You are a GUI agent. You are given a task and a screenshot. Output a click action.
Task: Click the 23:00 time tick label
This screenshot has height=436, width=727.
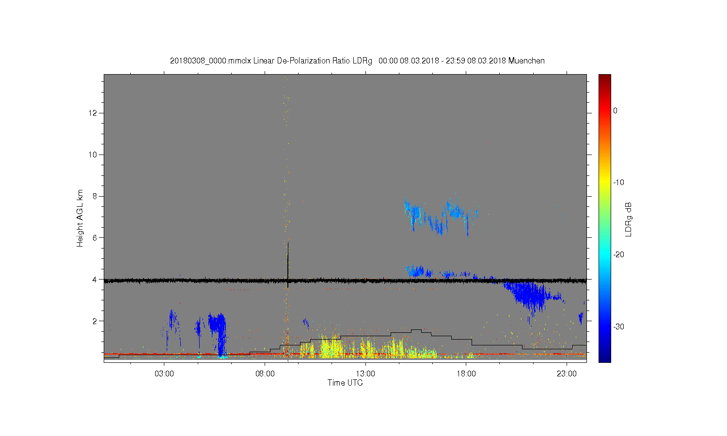pos(567,374)
